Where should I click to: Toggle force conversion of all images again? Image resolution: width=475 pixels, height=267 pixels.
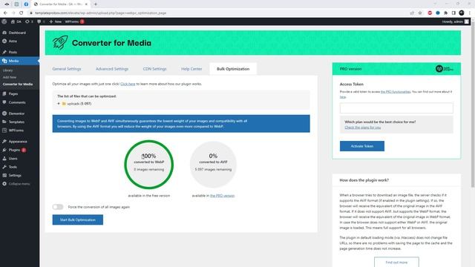point(58,207)
